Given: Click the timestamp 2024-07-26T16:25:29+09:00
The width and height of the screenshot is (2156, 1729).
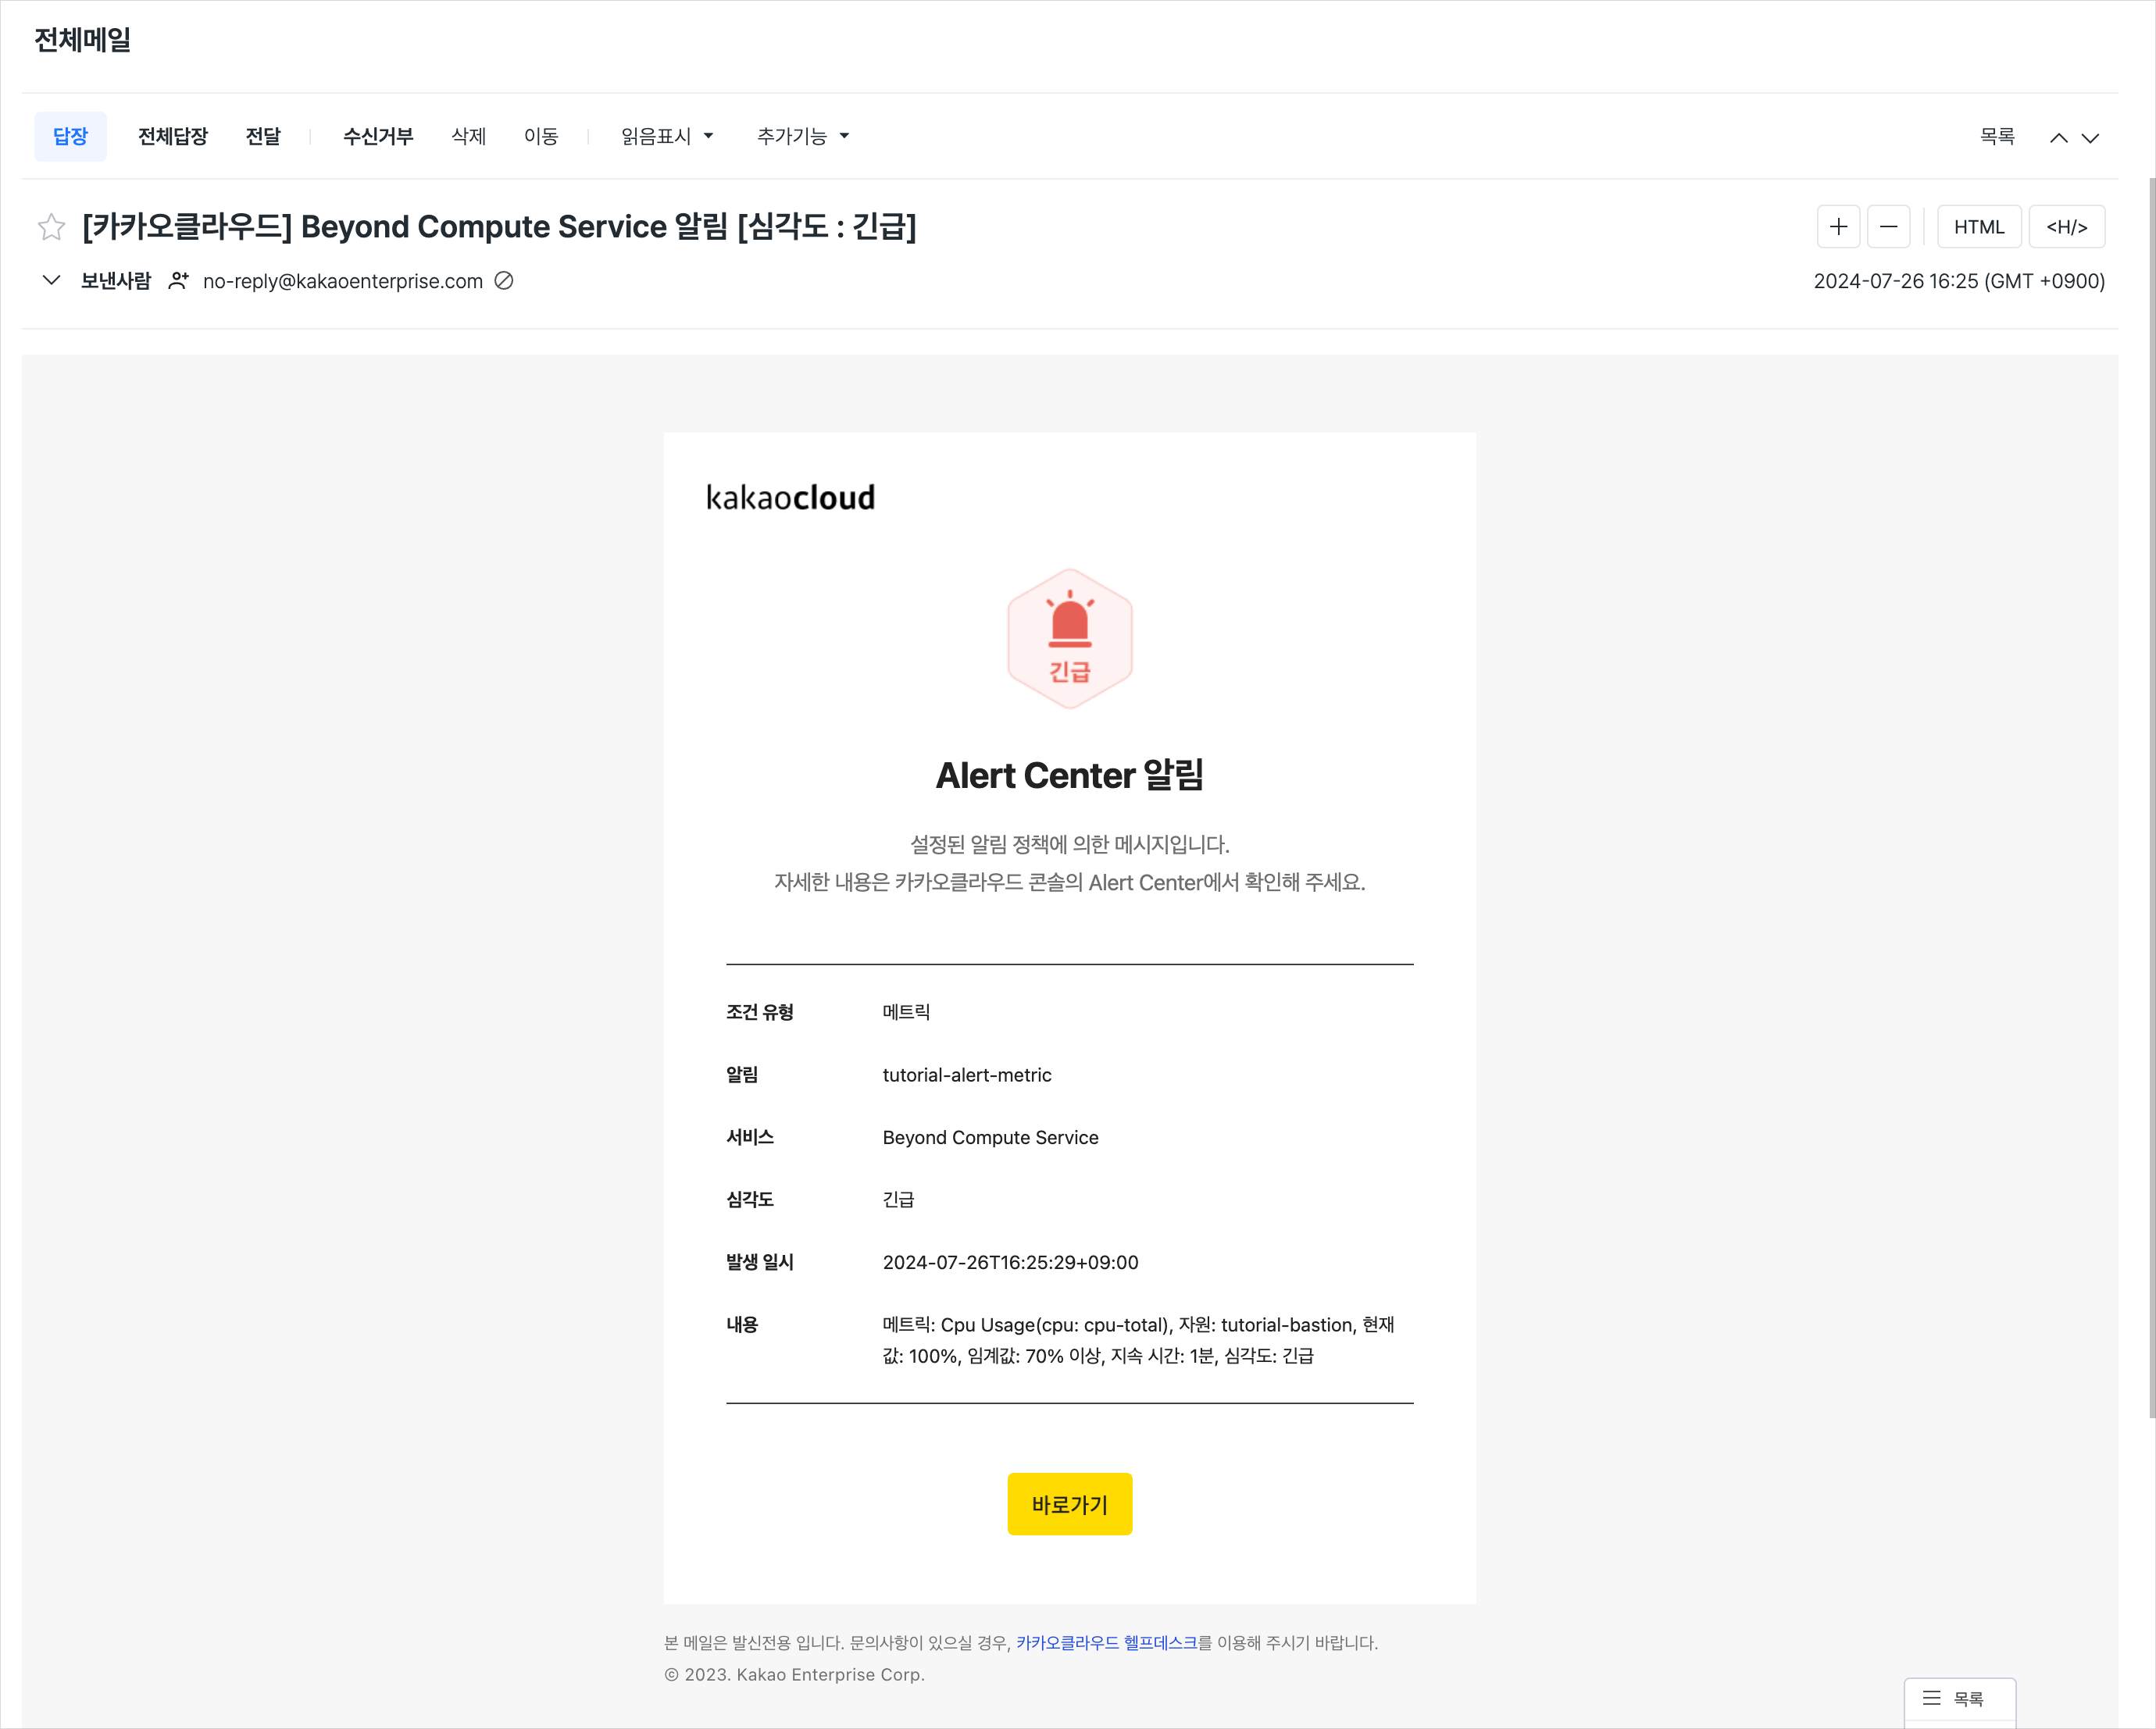Looking at the screenshot, I should pos(1010,1262).
